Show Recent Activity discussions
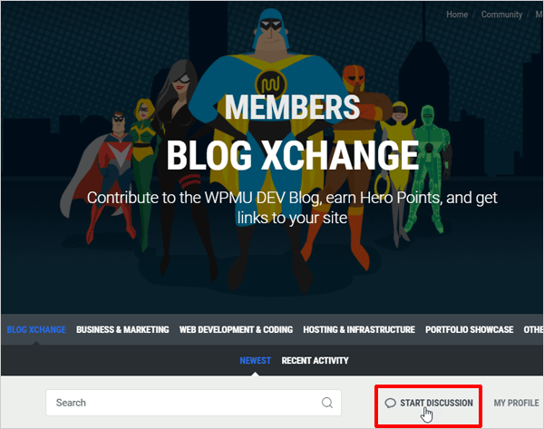Screen dimensions: 544x429 click(315, 361)
